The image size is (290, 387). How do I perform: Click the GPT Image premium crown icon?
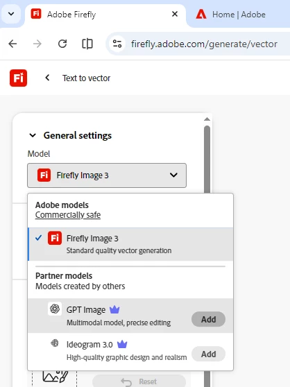(x=114, y=309)
